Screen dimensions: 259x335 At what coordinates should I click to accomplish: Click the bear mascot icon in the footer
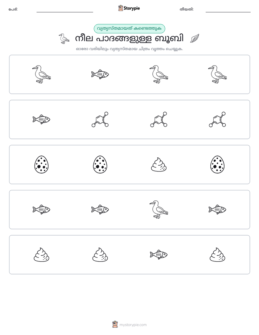pyautogui.click(x=115, y=324)
